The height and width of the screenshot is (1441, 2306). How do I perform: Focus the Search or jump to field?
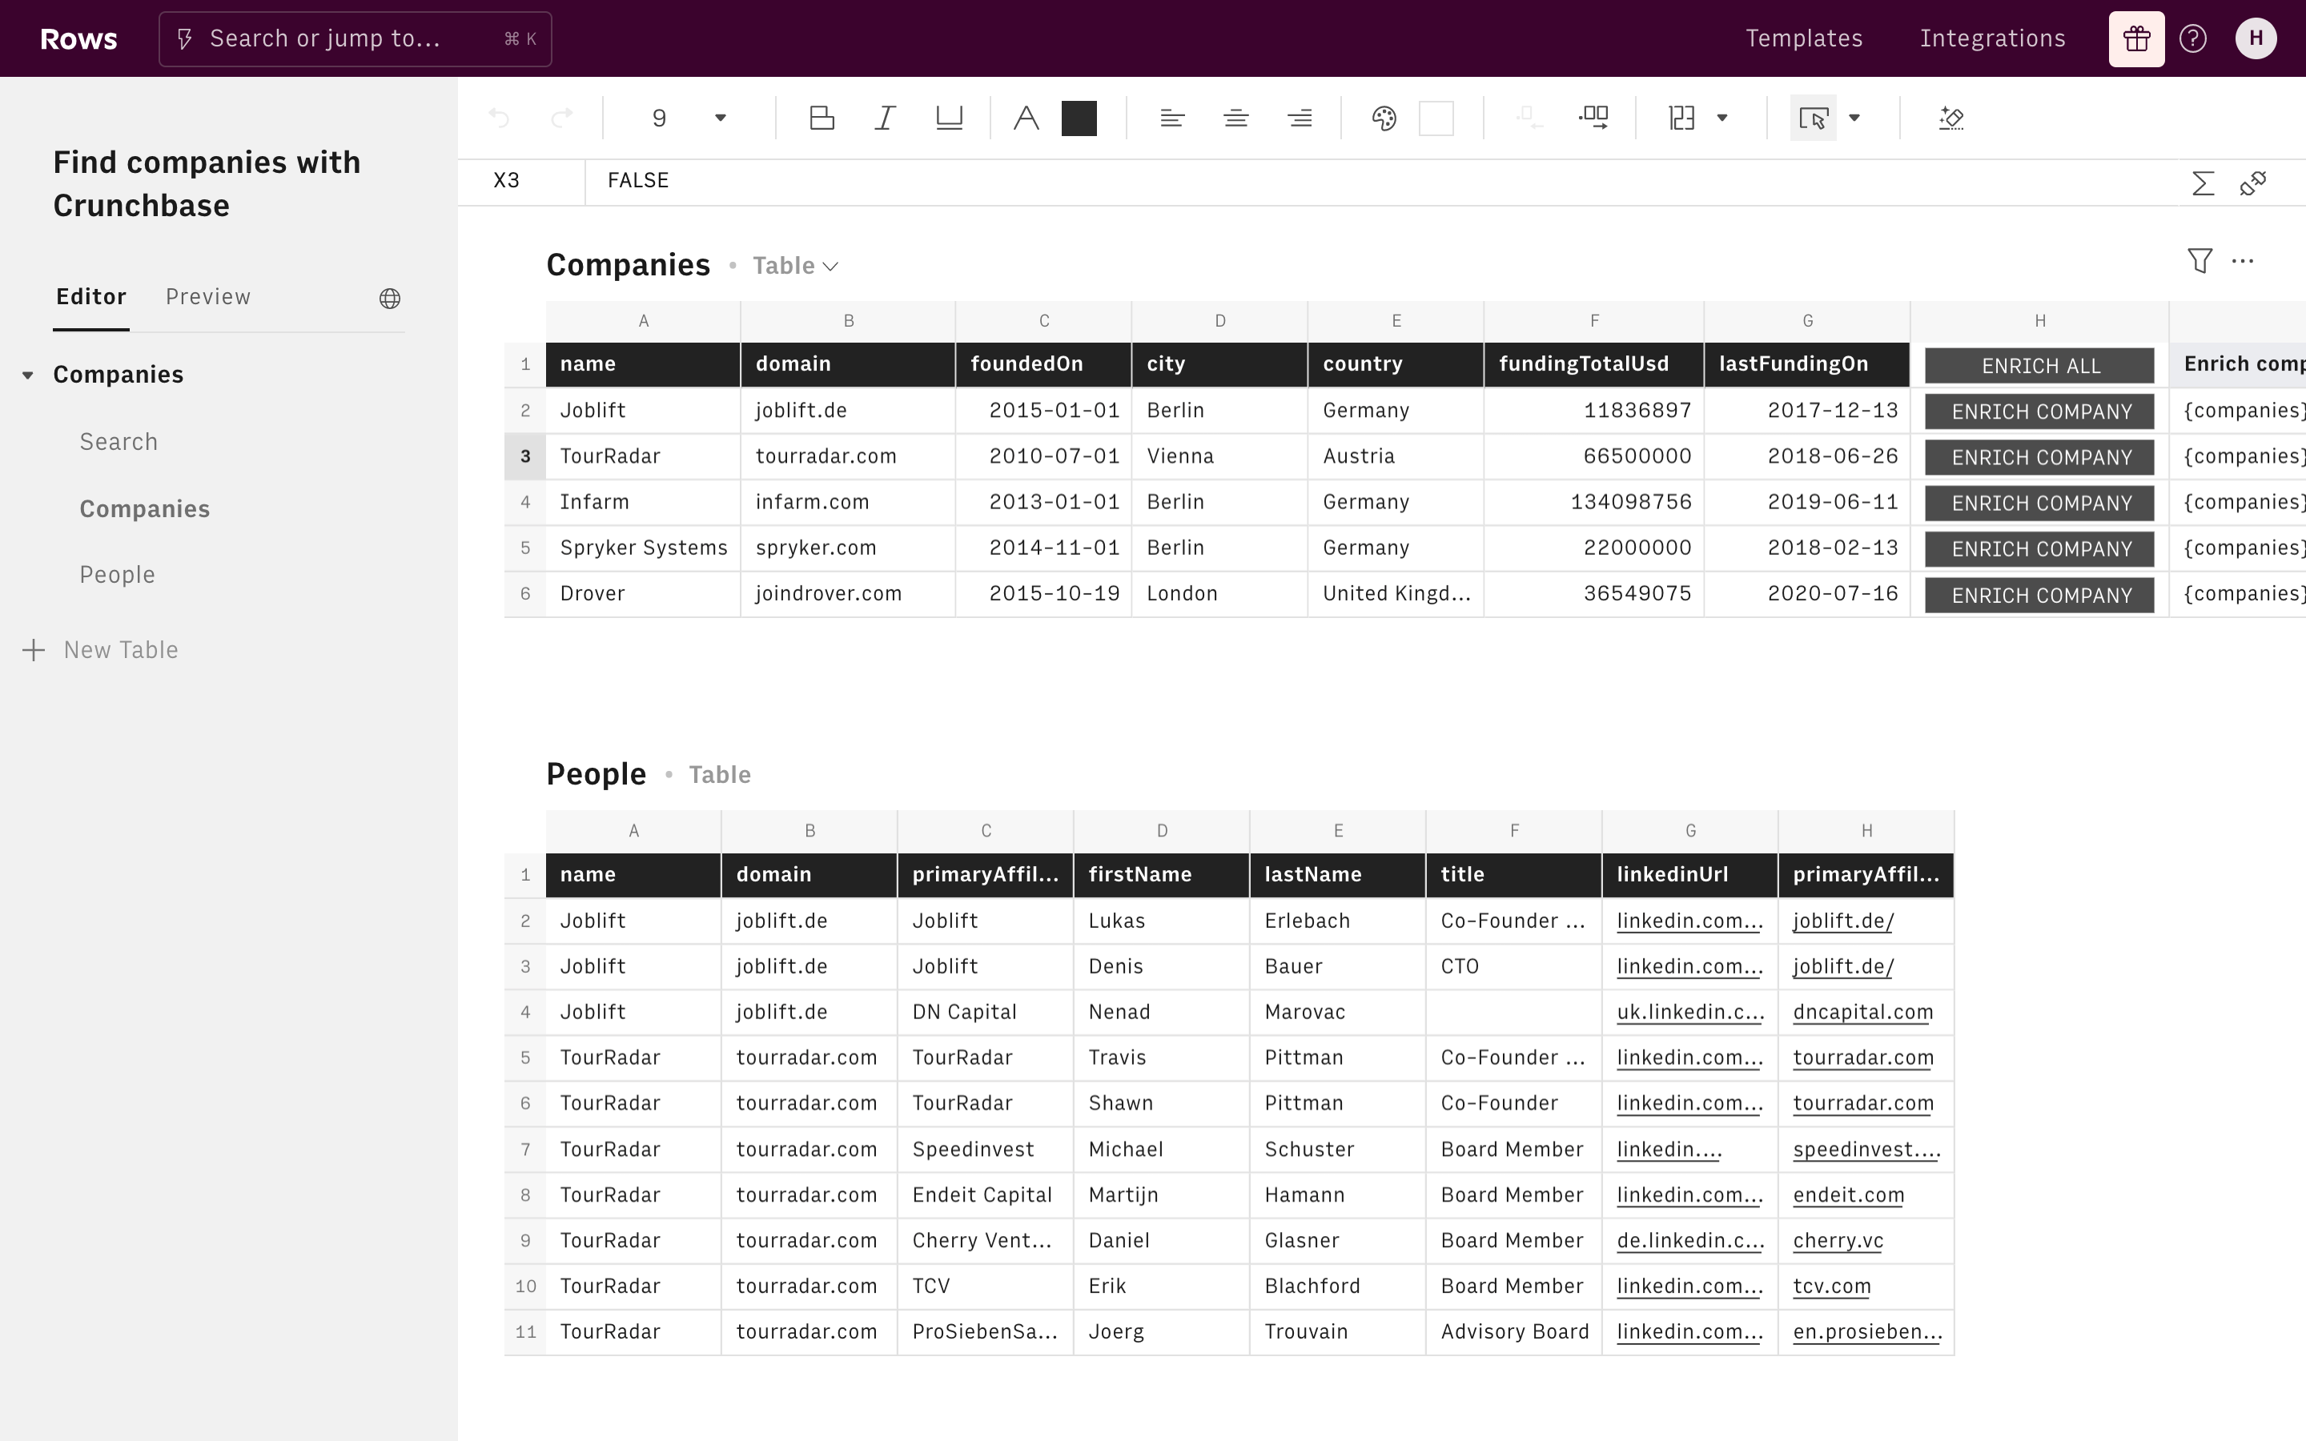(x=356, y=39)
